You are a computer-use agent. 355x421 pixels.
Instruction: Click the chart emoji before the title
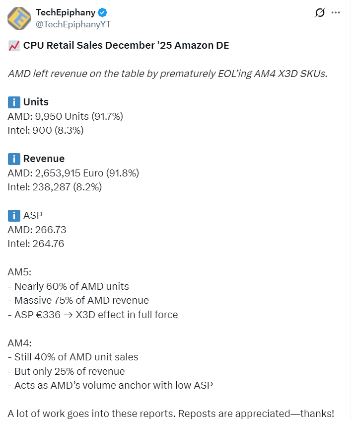(13, 46)
